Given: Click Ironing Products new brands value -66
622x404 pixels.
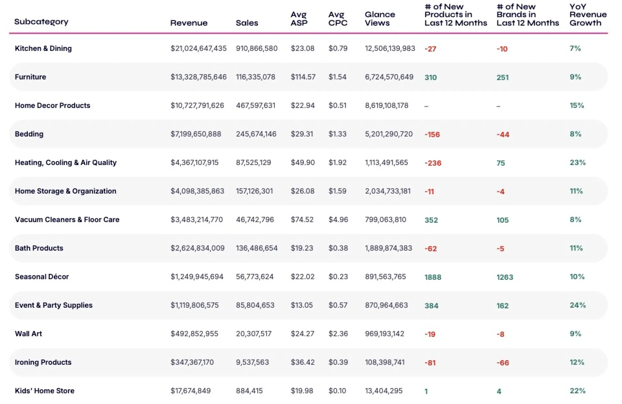Looking at the screenshot, I should point(503,363).
